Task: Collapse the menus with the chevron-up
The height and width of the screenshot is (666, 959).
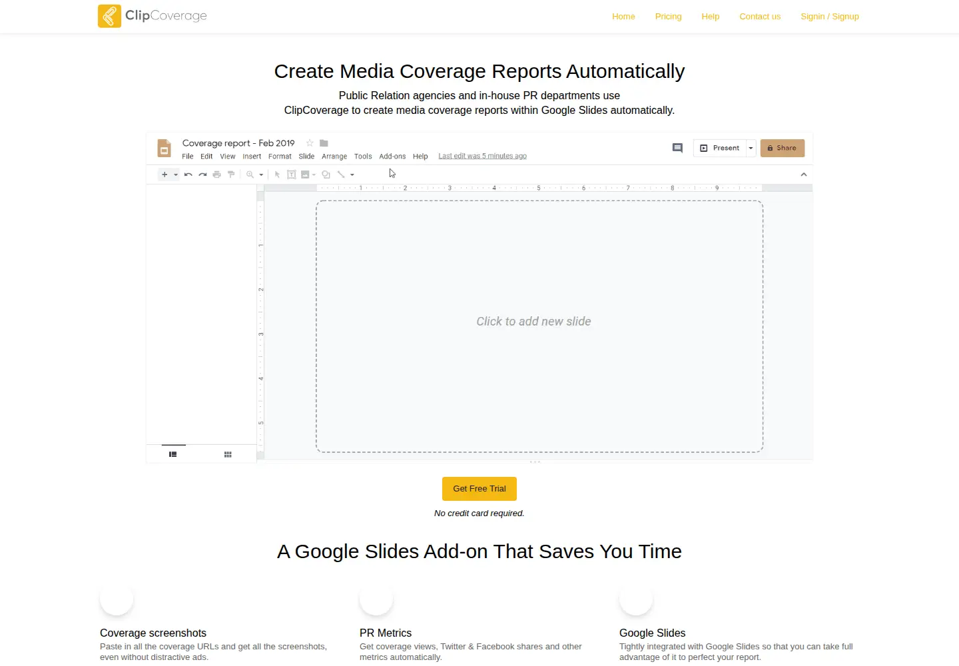Action: 804,174
